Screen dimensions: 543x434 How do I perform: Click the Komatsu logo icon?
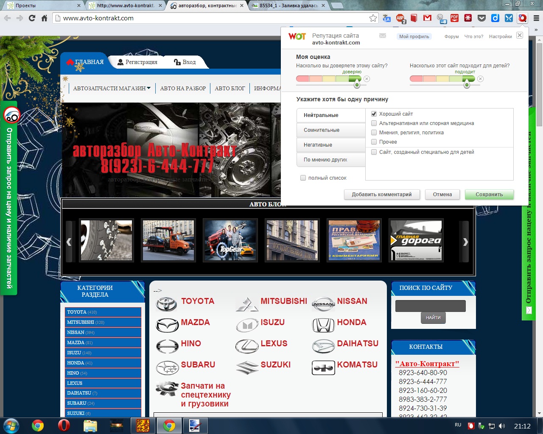pos(323,368)
